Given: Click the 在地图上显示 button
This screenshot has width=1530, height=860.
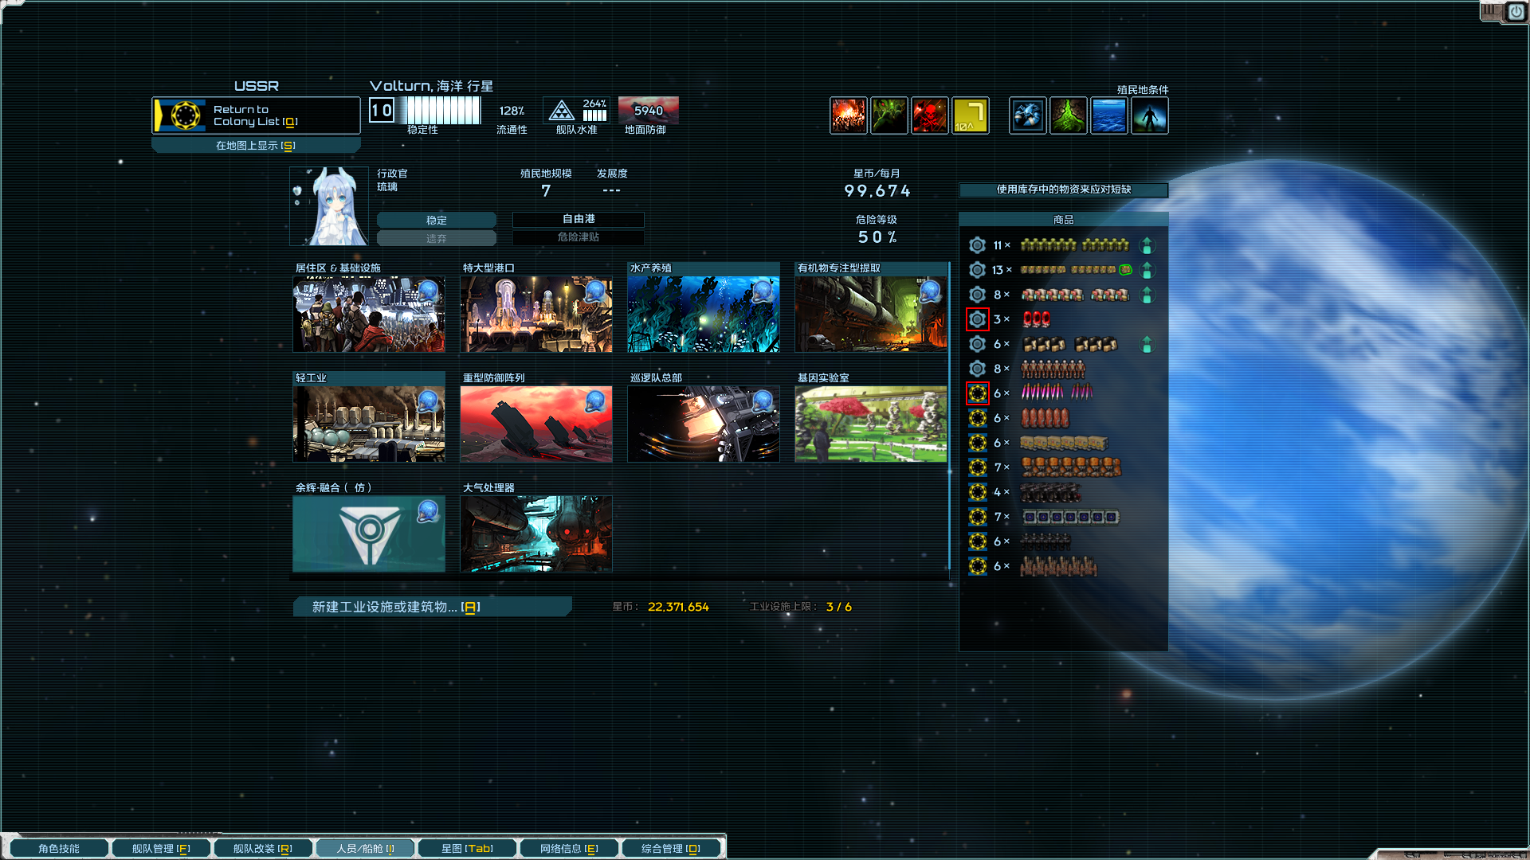Looking at the screenshot, I should pos(255,146).
